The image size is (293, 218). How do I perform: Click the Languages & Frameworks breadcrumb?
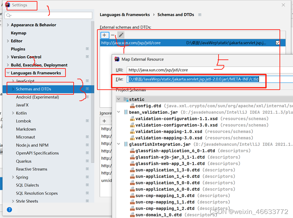coord(124,15)
